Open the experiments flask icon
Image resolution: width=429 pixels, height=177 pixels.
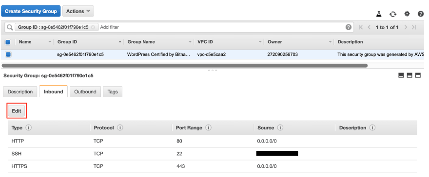(x=379, y=14)
